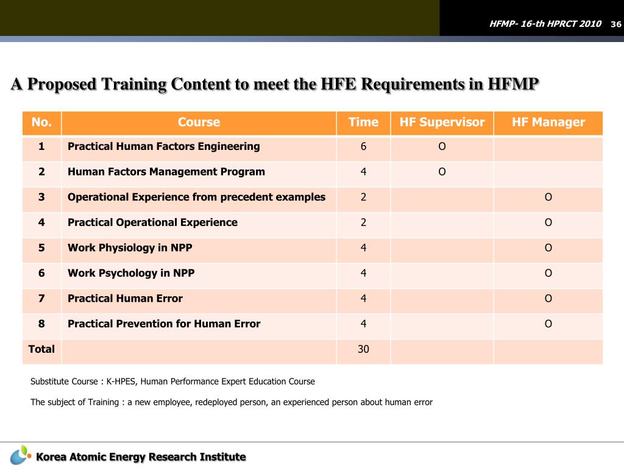Click HF Supervisor 'O' mark for Human Factors Management Program

442,172
